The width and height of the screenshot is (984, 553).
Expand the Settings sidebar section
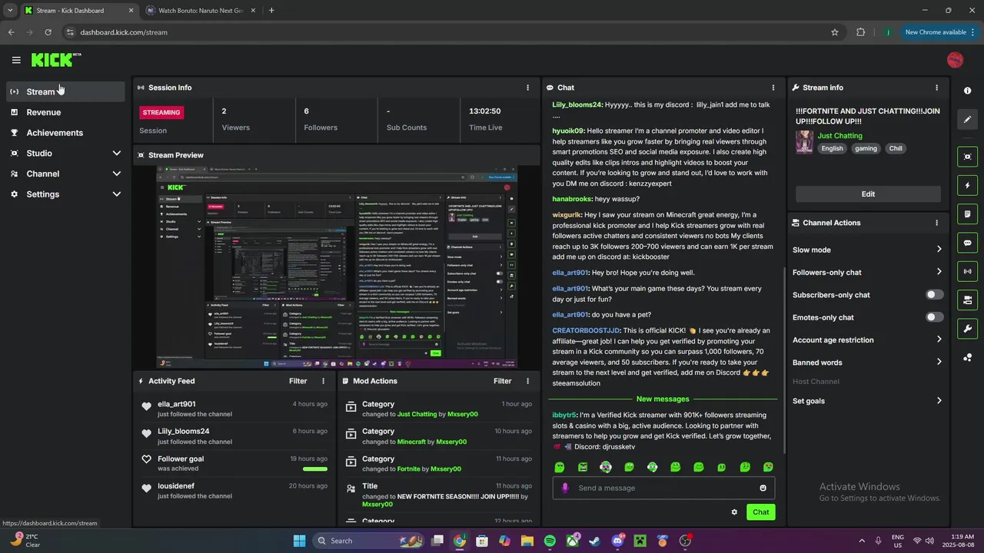tap(66, 194)
